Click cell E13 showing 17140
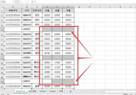Screen dimensions: 136x95 57,67
